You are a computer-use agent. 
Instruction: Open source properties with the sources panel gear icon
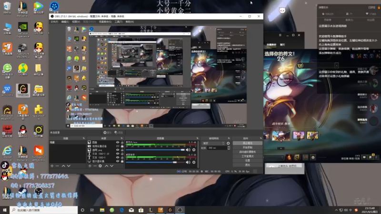100,166
